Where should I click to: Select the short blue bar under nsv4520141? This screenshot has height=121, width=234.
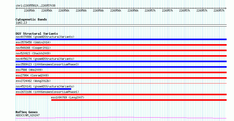pyautogui.click(x=43, y=89)
